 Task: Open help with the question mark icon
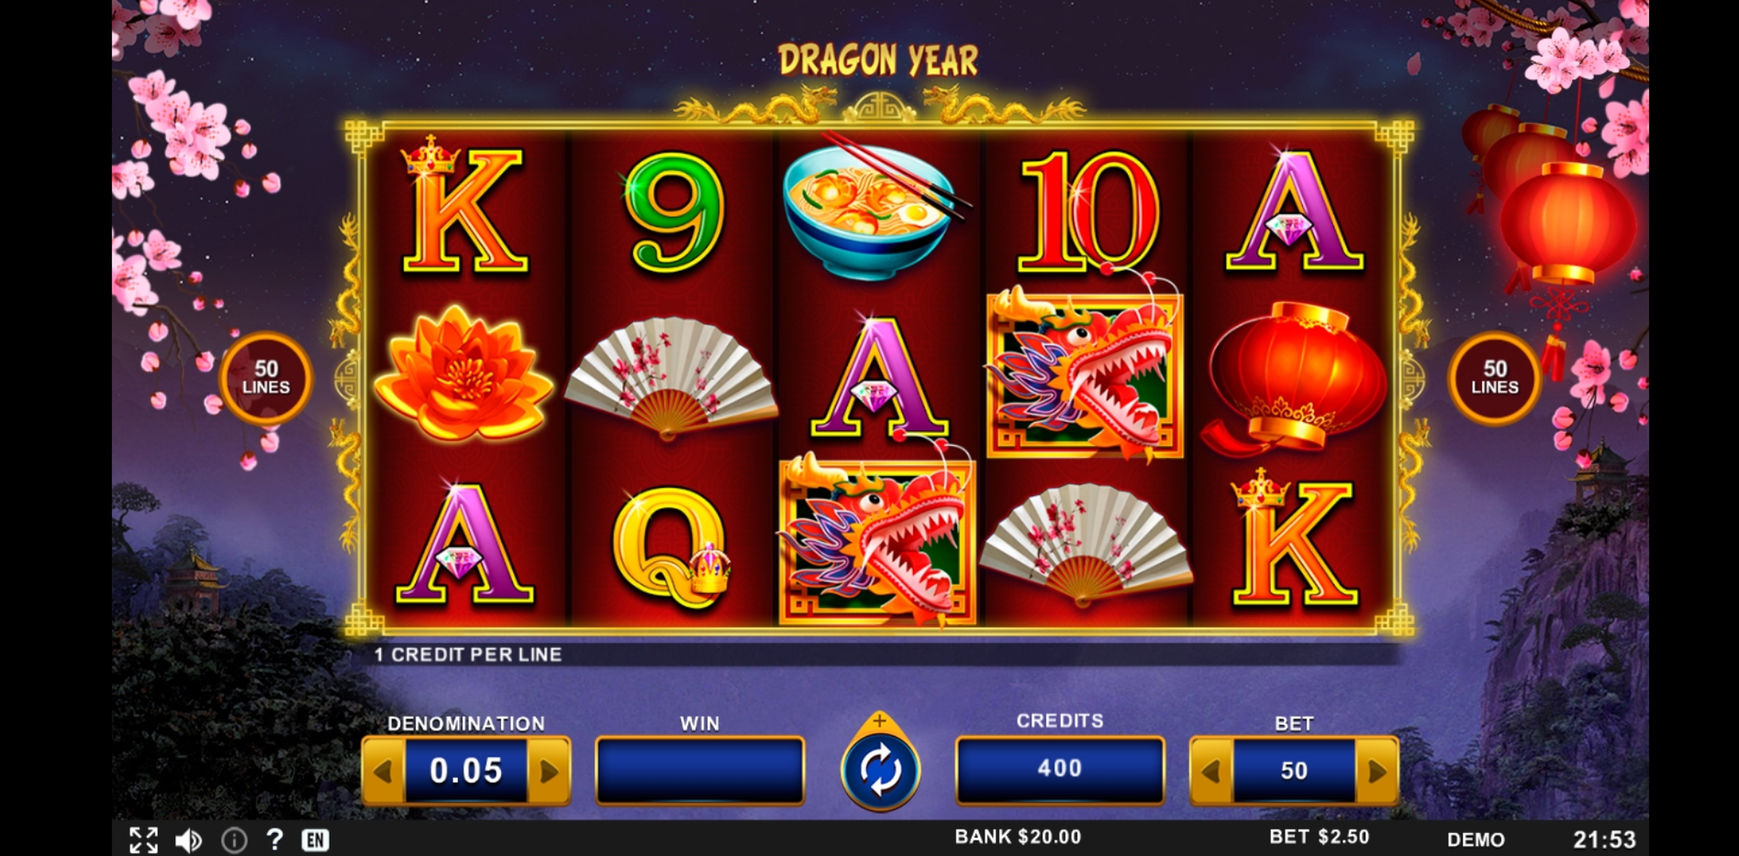(x=274, y=839)
